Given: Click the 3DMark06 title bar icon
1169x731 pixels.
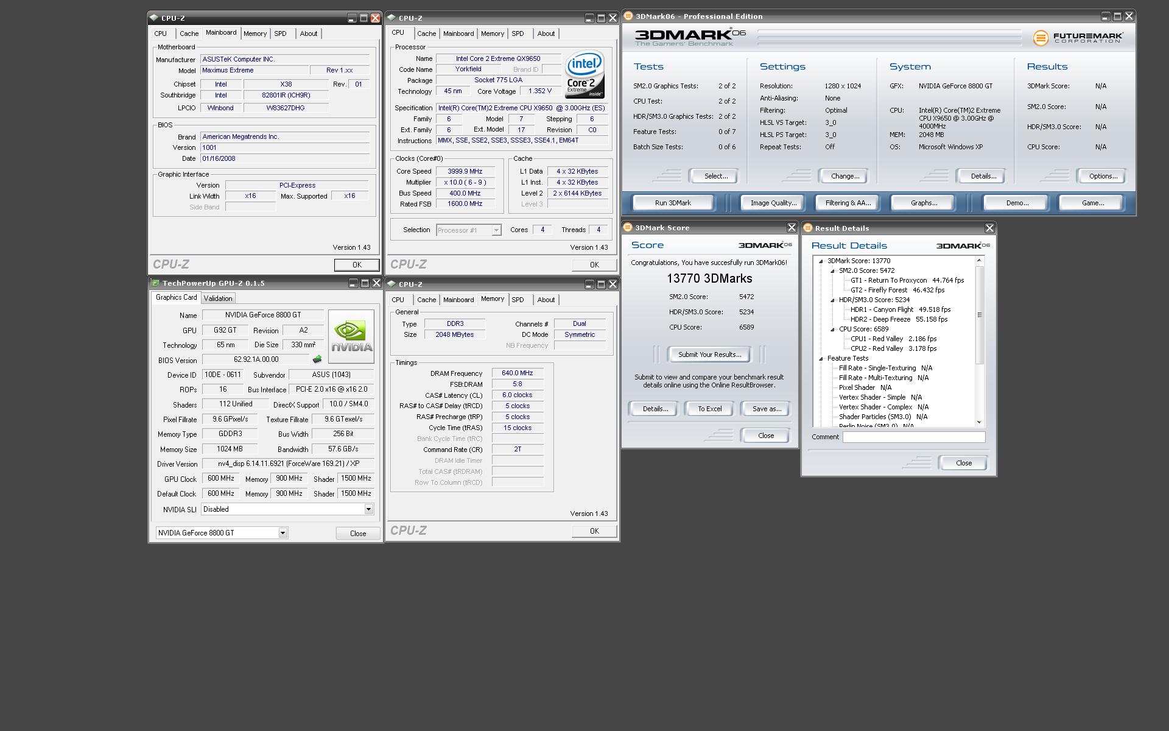Looking at the screenshot, I should (628, 16).
